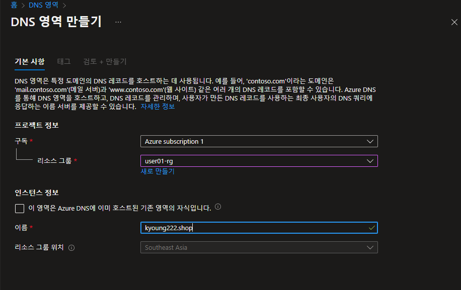This screenshot has width=461, height=290.
Task: Click the info icon beside child zone checkbox
Action: pos(218,207)
